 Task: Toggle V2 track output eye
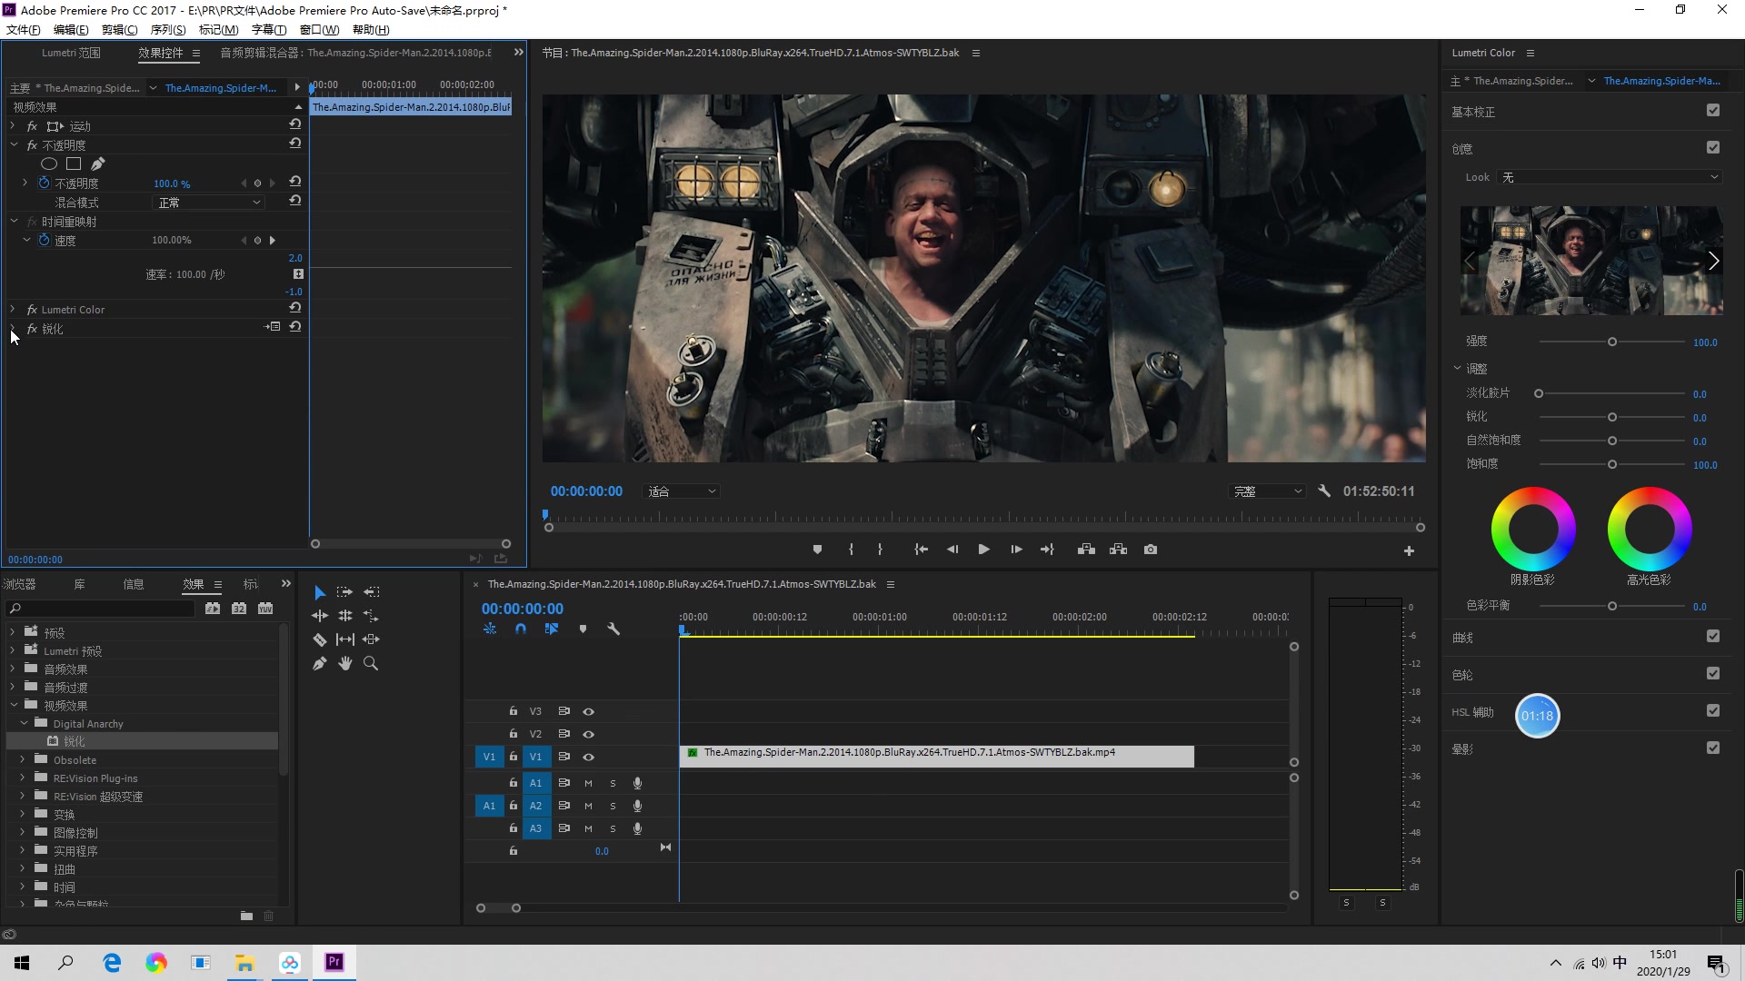(x=588, y=734)
